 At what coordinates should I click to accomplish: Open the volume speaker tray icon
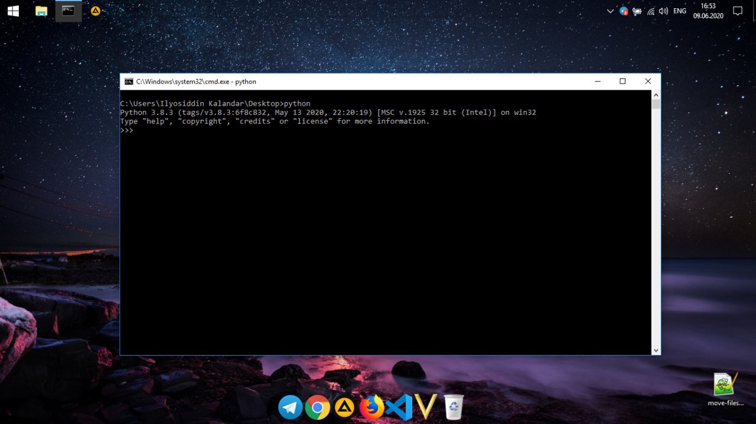coord(663,11)
